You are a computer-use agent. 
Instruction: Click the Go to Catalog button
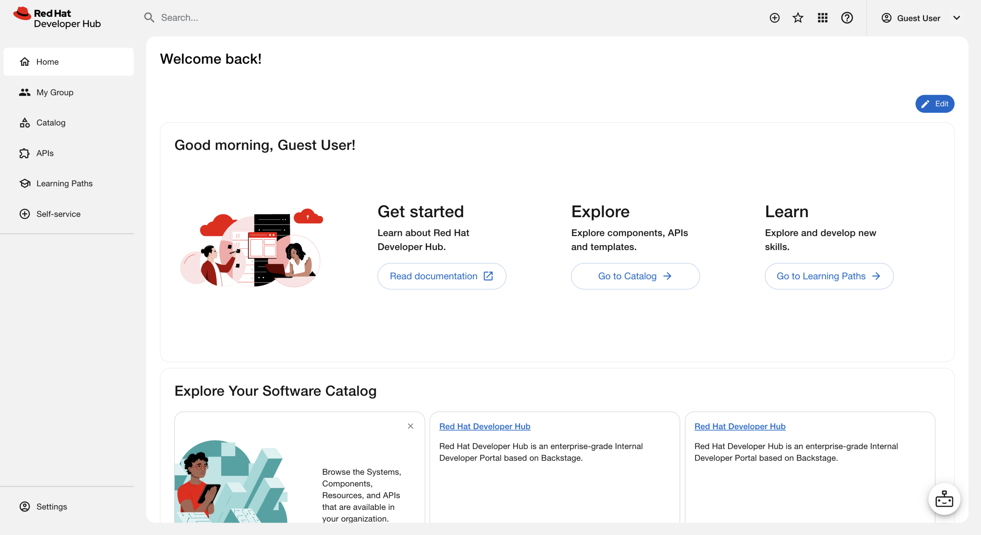[x=635, y=276]
